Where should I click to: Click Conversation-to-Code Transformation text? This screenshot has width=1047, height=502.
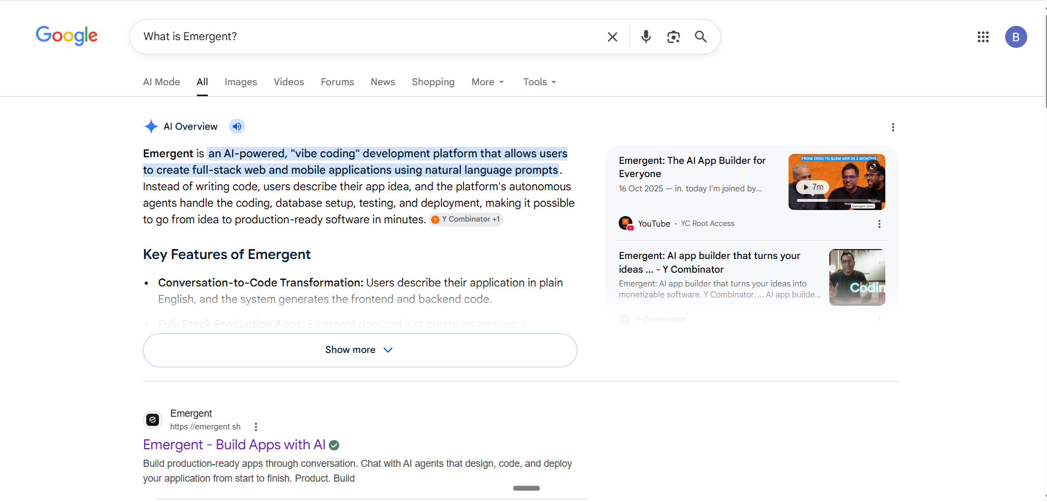coord(261,283)
